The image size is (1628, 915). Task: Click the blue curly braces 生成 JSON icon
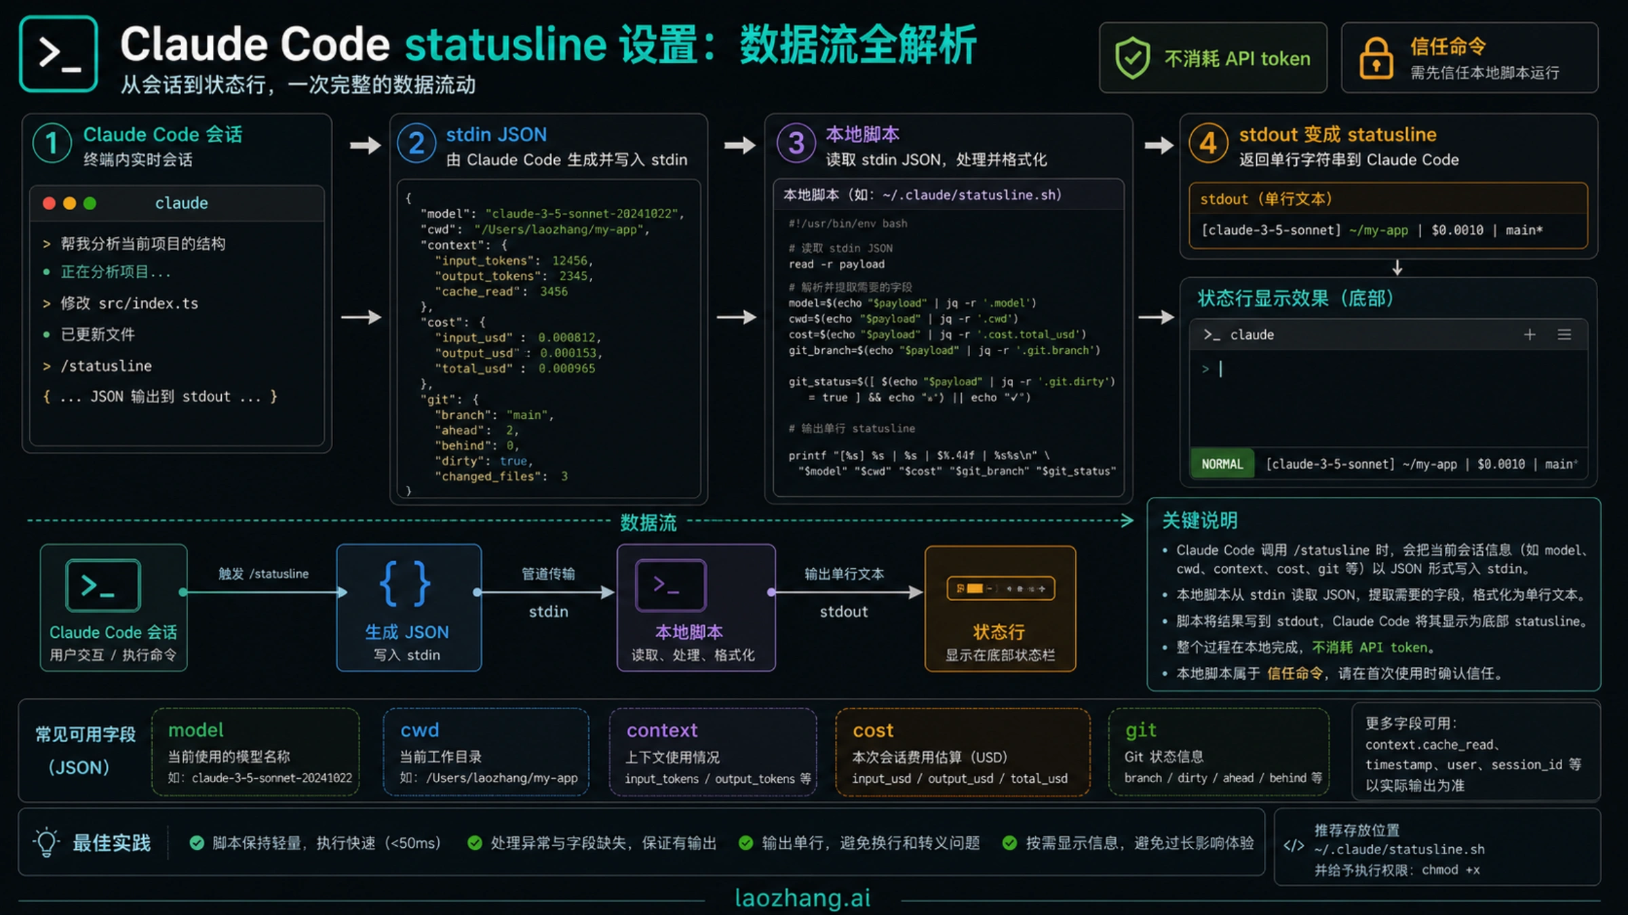[406, 584]
